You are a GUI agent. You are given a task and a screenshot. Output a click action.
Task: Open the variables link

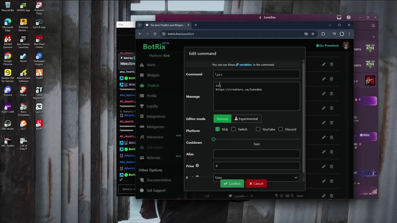click(244, 65)
